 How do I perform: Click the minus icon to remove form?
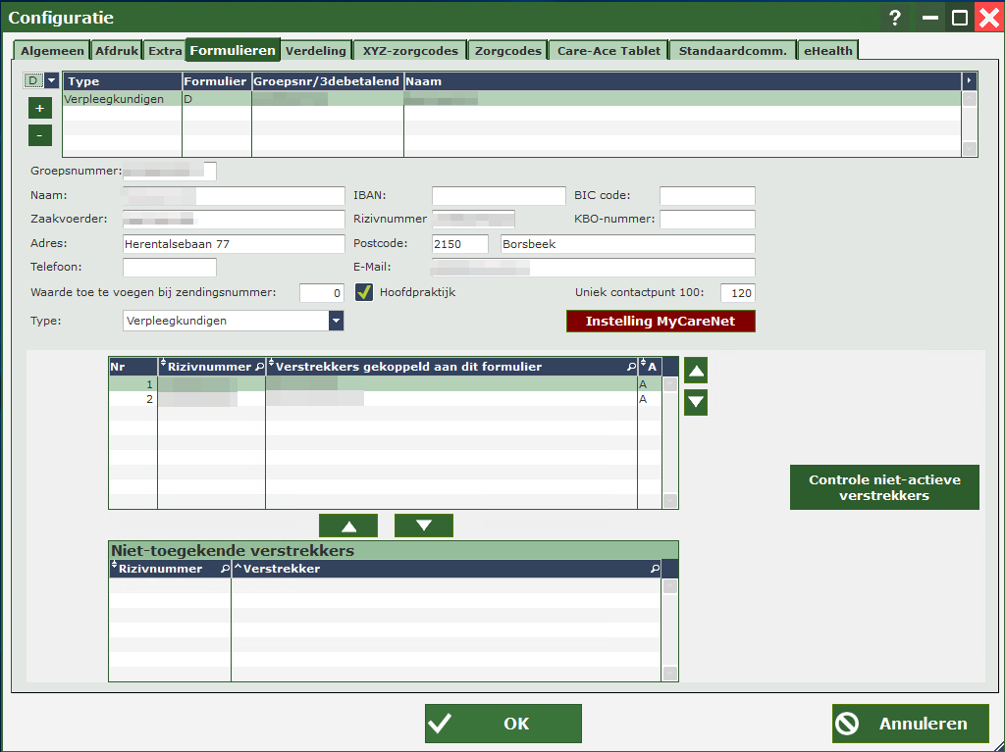point(39,135)
